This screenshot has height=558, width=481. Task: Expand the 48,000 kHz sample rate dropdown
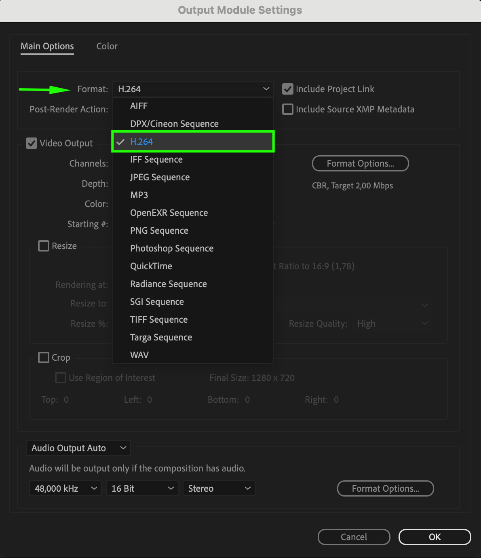[65, 488]
